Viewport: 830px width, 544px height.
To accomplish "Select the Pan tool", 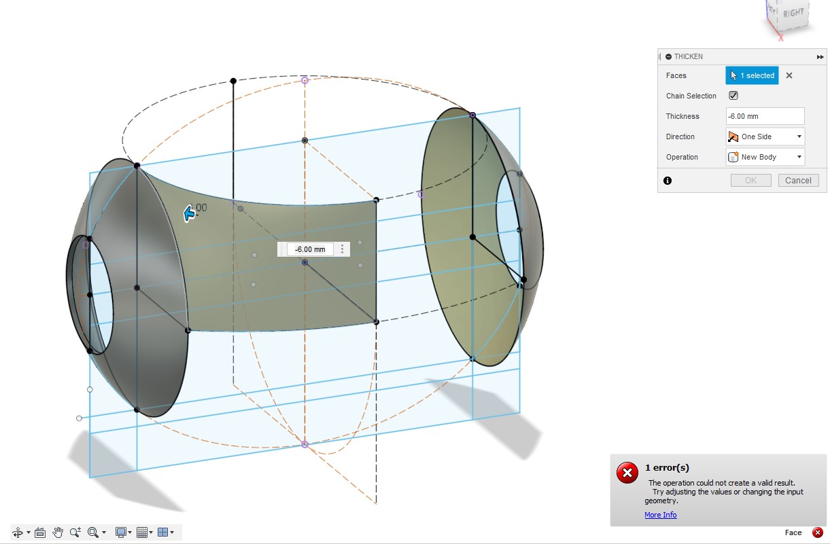I will pos(58,532).
